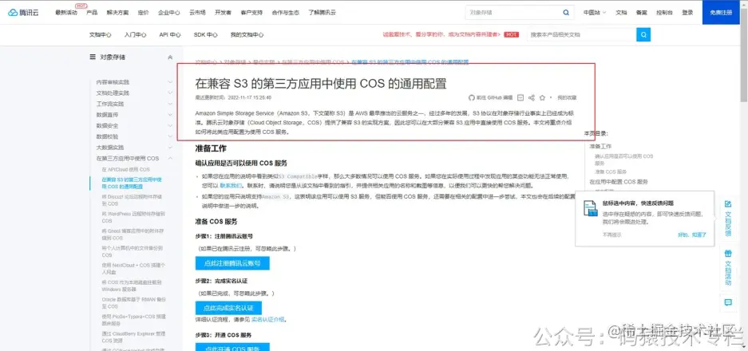The image size is (748, 351).
Task: Jump to 准备工作 in the page outline
Action: click(600, 147)
